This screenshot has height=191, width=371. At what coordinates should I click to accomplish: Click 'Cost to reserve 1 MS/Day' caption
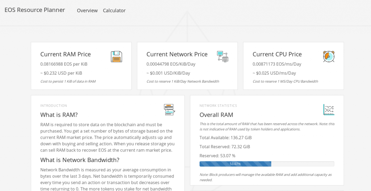click(285, 82)
